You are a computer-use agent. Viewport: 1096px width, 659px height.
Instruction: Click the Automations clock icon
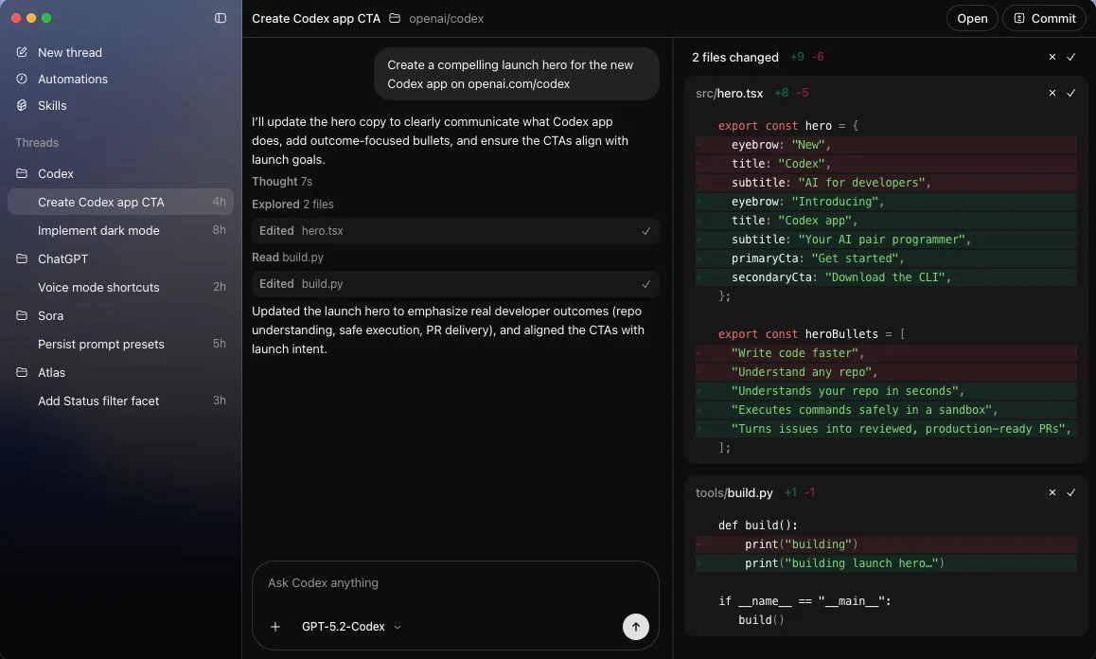pyautogui.click(x=22, y=79)
